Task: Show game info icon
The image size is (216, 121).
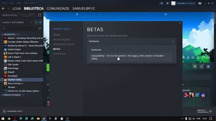Action: pyautogui.click(x=201, y=67)
